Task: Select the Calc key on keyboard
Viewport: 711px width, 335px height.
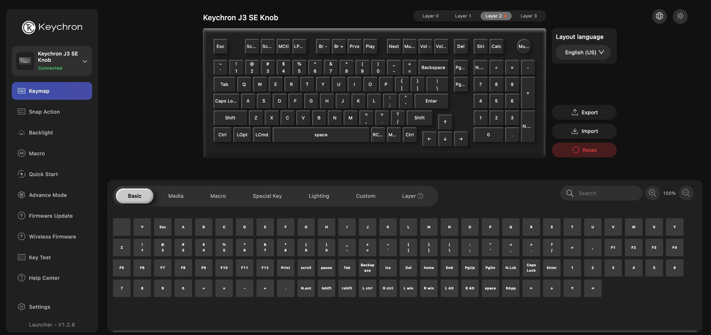Action: tap(497, 46)
